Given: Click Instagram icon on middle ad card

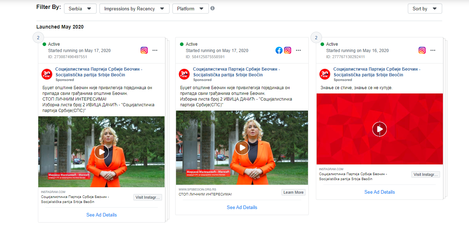Looking at the screenshot, I should (288, 50).
